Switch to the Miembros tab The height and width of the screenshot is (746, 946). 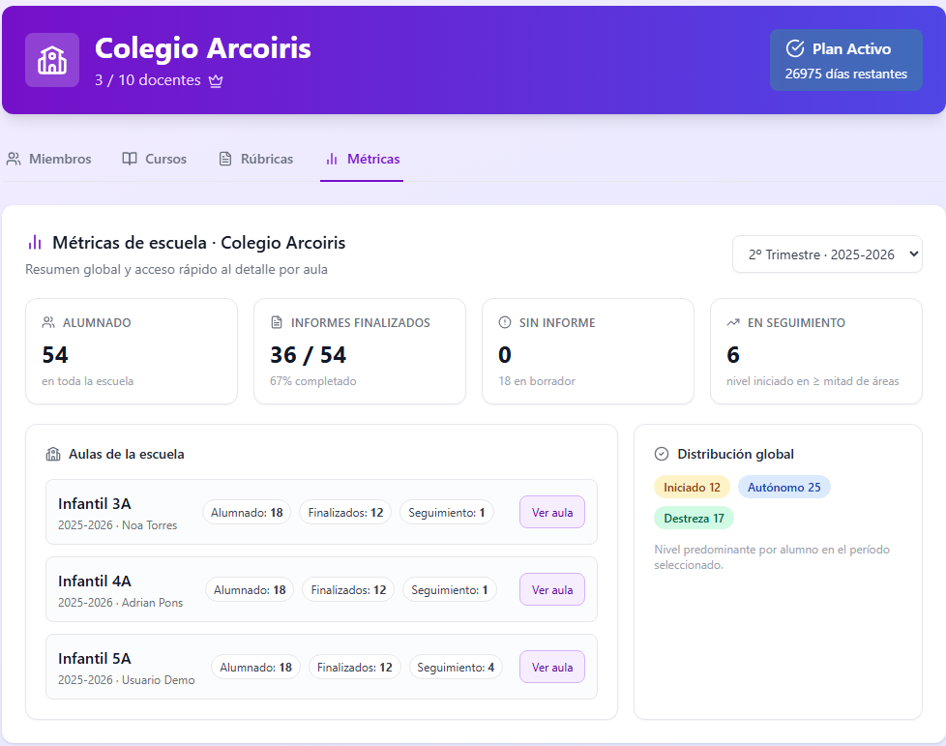click(48, 159)
